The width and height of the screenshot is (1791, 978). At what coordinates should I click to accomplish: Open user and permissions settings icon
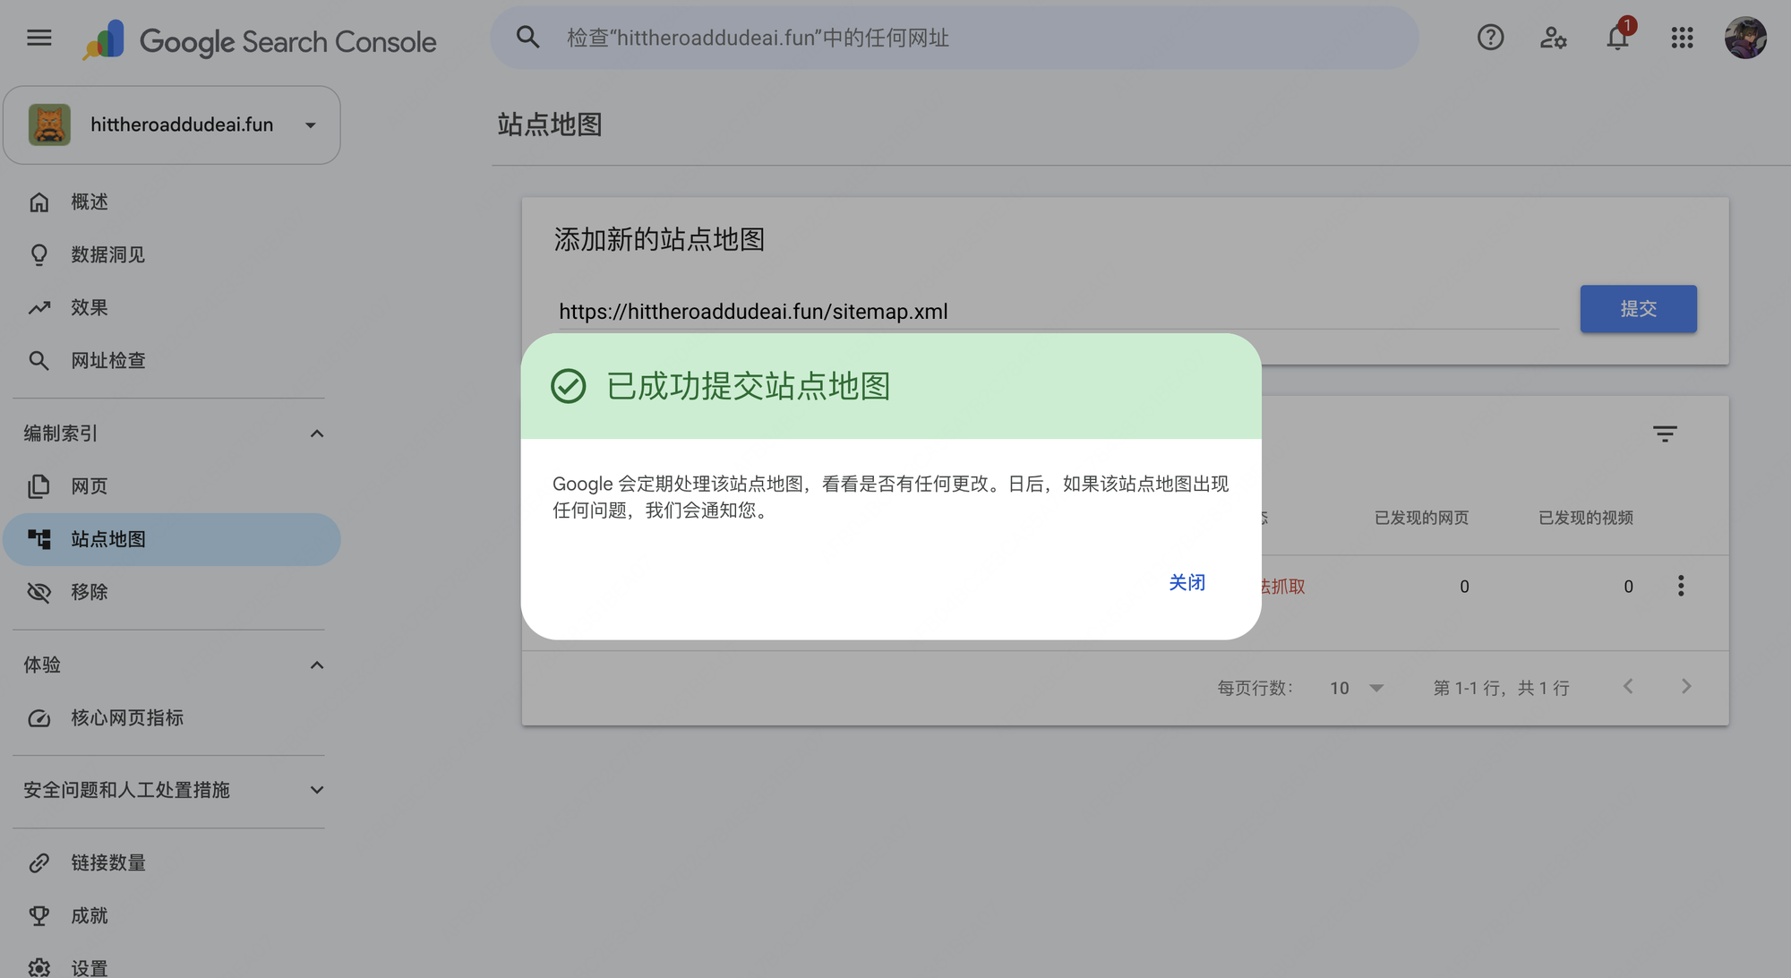click(x=1554, y=38)
